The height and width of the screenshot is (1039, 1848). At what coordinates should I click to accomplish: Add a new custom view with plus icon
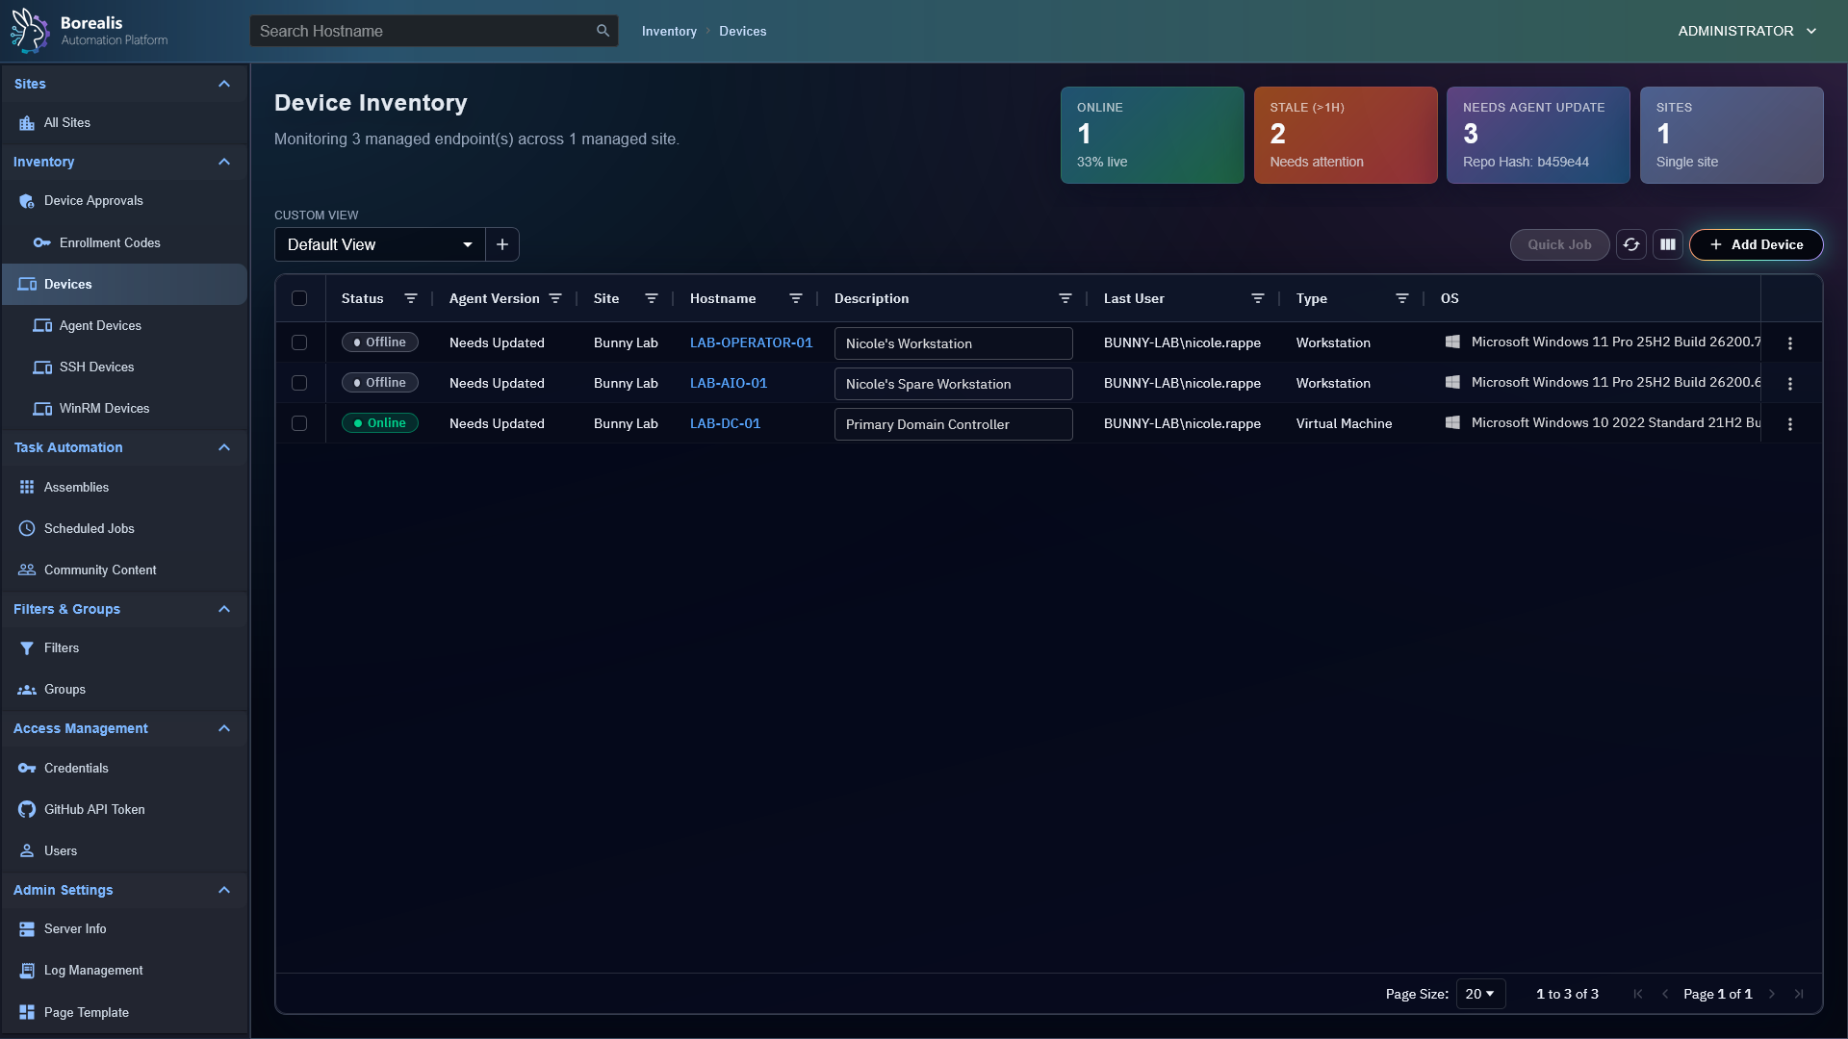click(502, 244)
